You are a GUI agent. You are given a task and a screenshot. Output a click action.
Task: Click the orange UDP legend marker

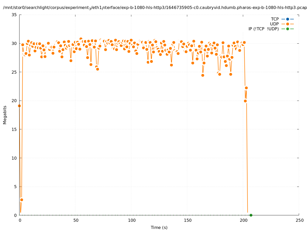point(288,24)
